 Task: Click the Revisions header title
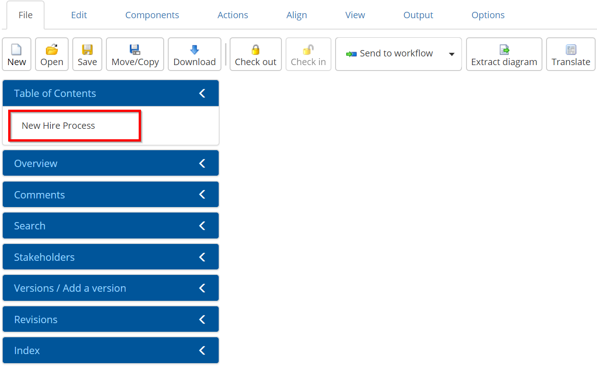tap(36, 319)
